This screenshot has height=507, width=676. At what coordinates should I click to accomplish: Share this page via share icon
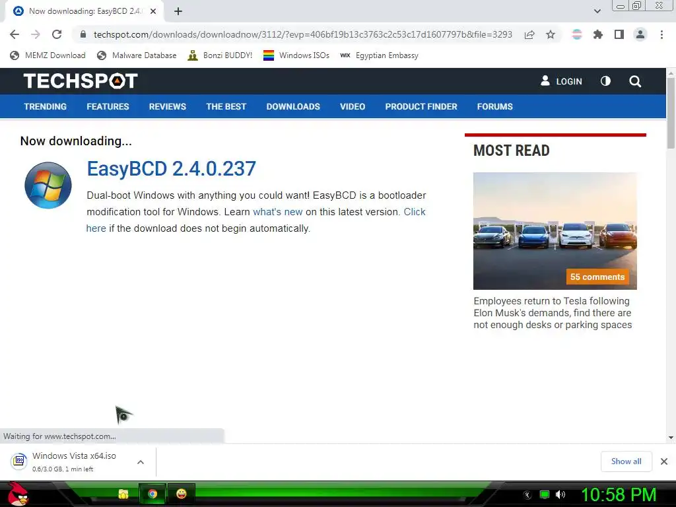point(529,34)
